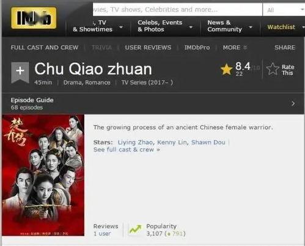
Task: Click the SHARE button
Action: pyautogui.click(x=285, y=48)
